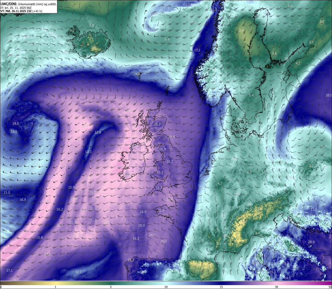
Task: Select the 18.7 value over southwest England
Action: click(159, 188)
